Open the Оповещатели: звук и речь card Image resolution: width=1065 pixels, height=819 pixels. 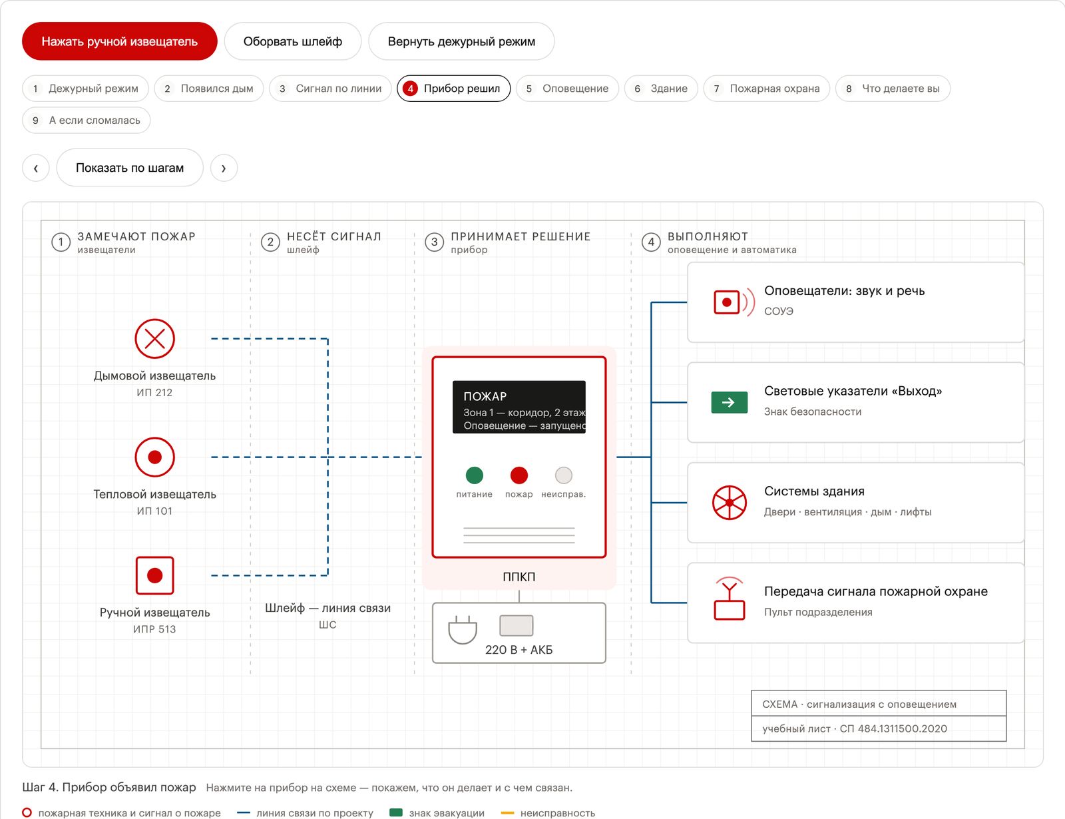click(855, 302)
